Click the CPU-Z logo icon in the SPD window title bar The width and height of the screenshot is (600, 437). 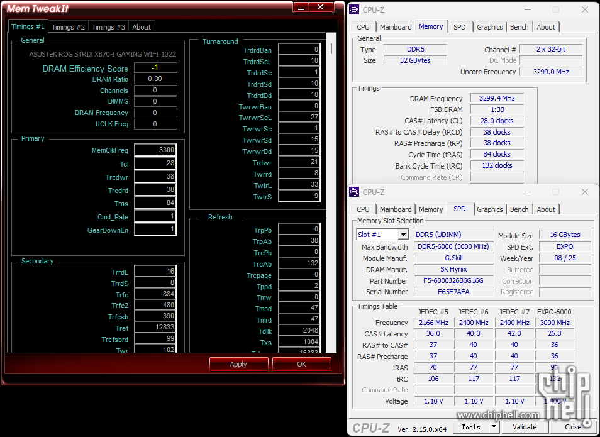[354, 192]
